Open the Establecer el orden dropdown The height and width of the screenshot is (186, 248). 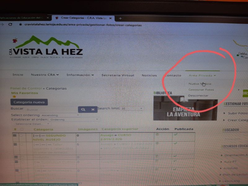[74, 119]
